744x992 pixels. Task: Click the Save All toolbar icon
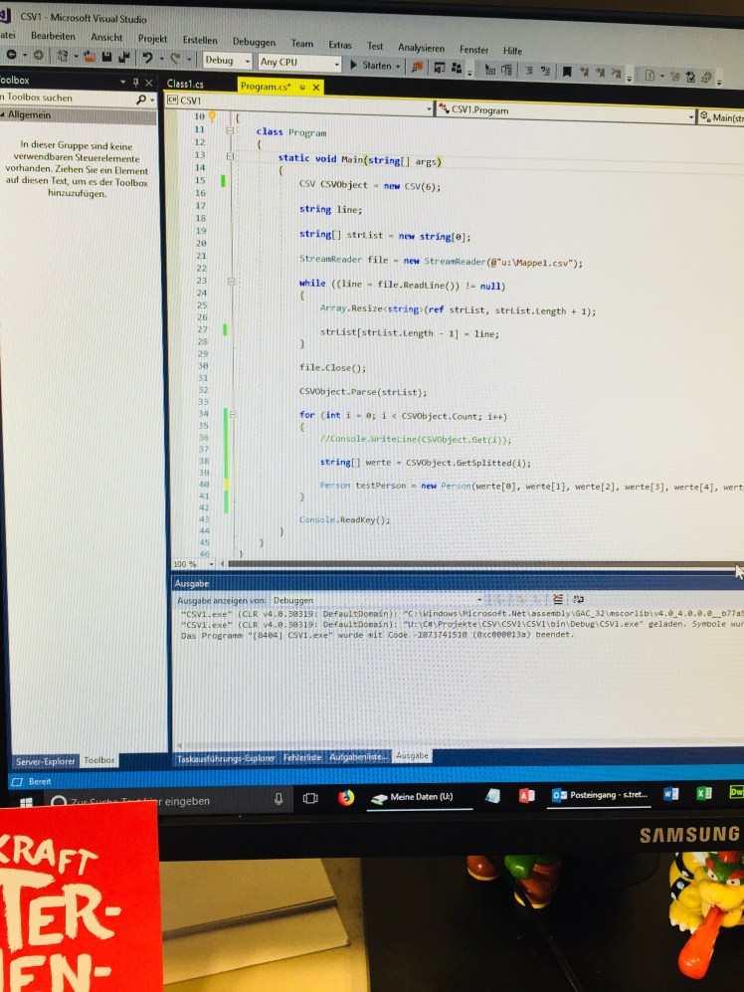pos(121,58)
